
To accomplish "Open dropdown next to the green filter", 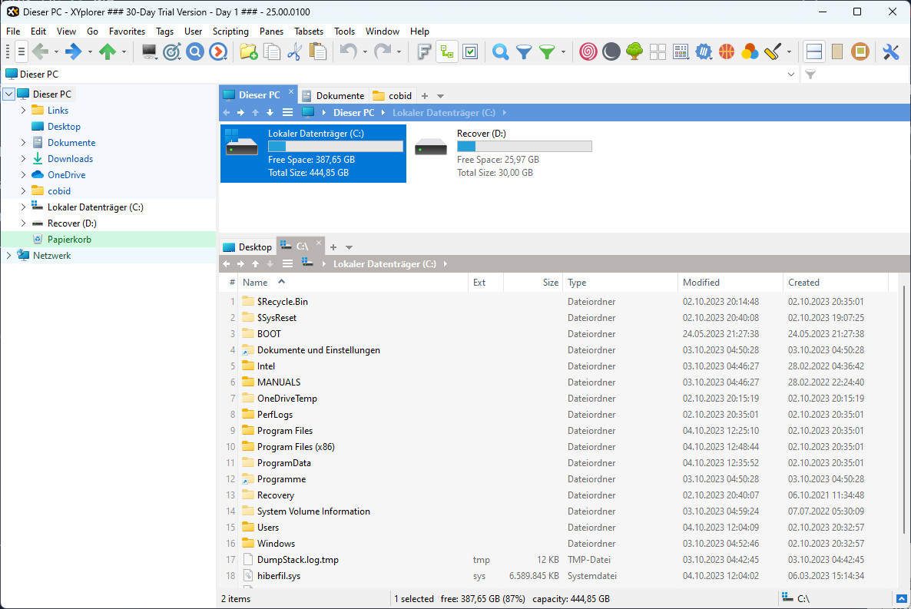I will point(564,52).
